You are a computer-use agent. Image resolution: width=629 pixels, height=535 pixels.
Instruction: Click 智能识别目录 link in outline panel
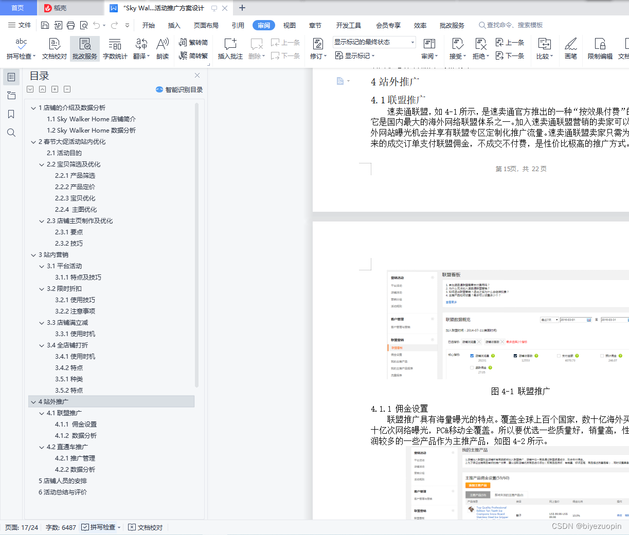[179, 89]
